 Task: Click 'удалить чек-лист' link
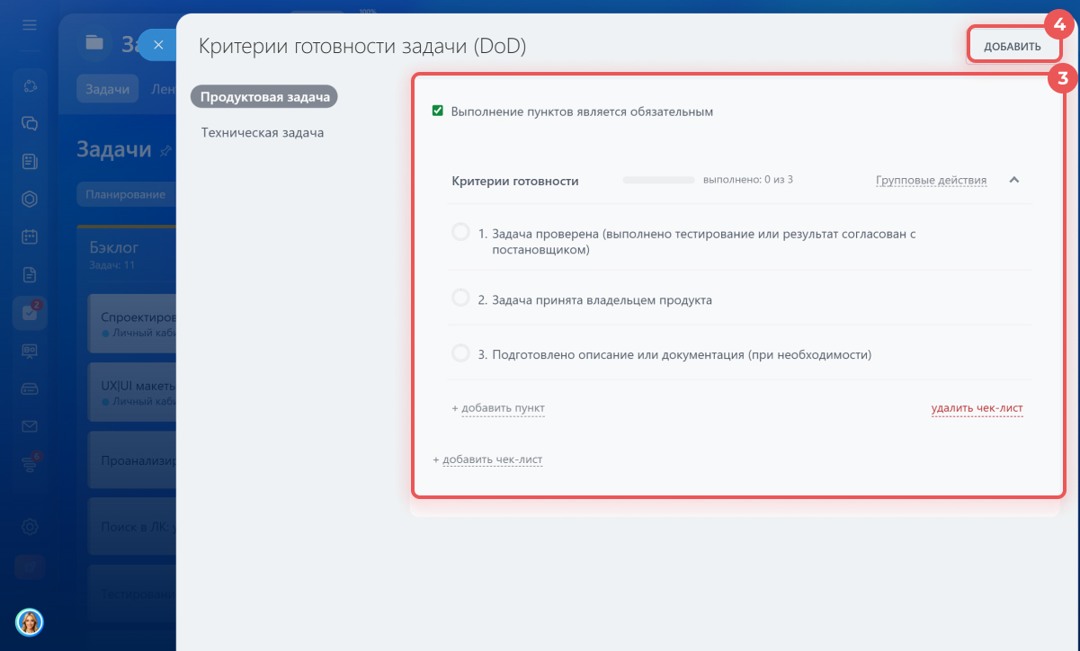(977, 408)
